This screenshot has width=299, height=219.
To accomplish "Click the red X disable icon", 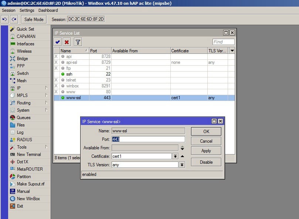I will pos(67,42).
